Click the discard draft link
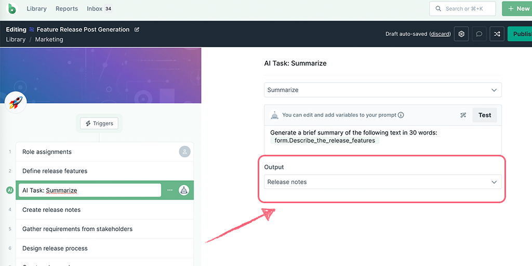Image resolution: width=532 pixels, height=266 pixels. (x=440, y=34)
